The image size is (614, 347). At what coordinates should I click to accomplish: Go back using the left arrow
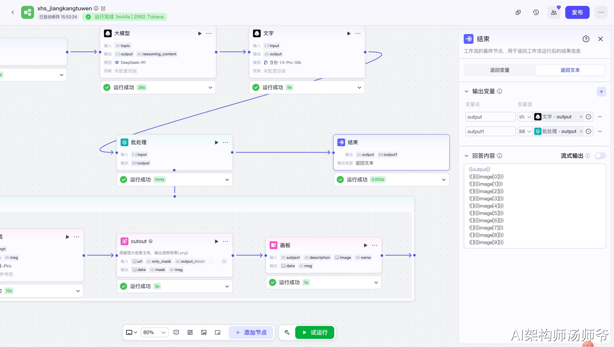pyautogui.click(x=13, y=12)
